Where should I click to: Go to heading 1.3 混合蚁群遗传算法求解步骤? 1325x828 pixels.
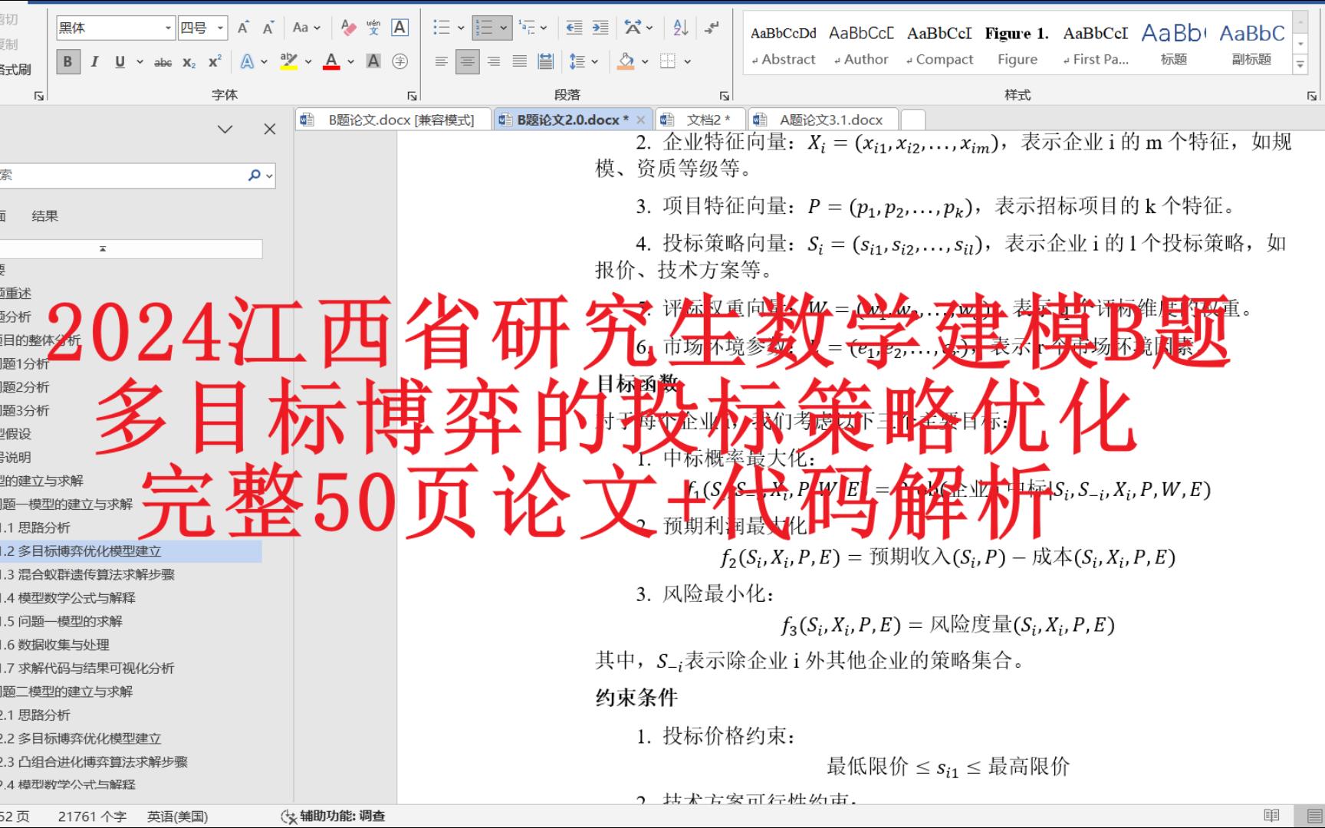click(x=88, y=575)
